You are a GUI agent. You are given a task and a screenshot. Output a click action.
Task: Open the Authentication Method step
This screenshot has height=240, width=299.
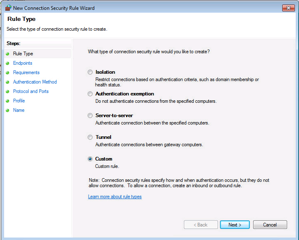coord(35,82)
